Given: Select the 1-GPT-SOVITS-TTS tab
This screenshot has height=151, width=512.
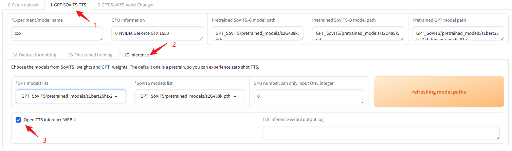Looking at the screenshot, I should 68,5.
